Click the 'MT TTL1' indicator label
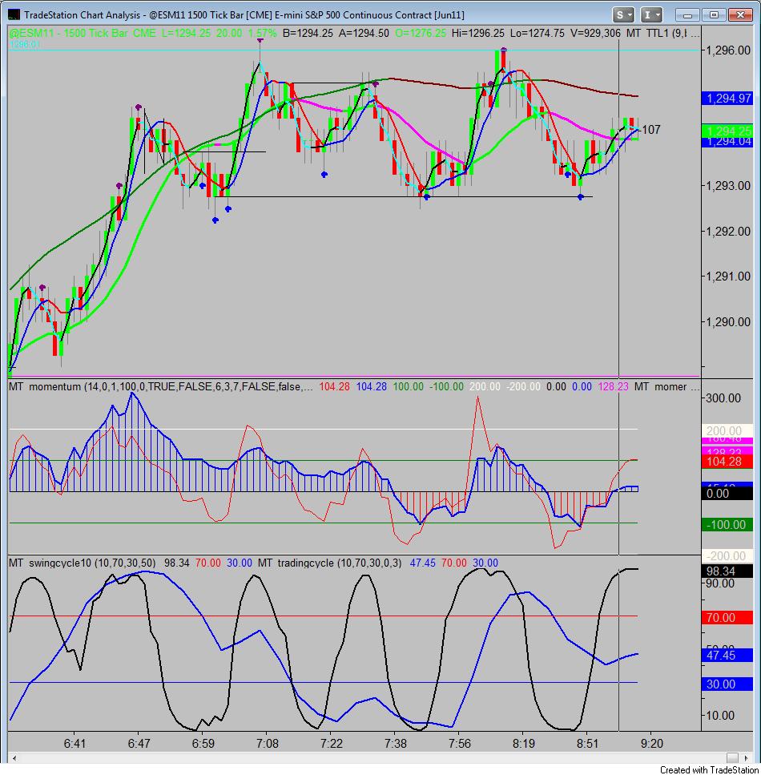 647,33
